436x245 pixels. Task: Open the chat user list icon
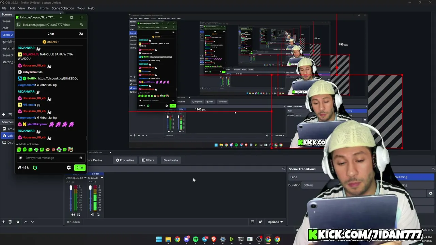[81, 34]
